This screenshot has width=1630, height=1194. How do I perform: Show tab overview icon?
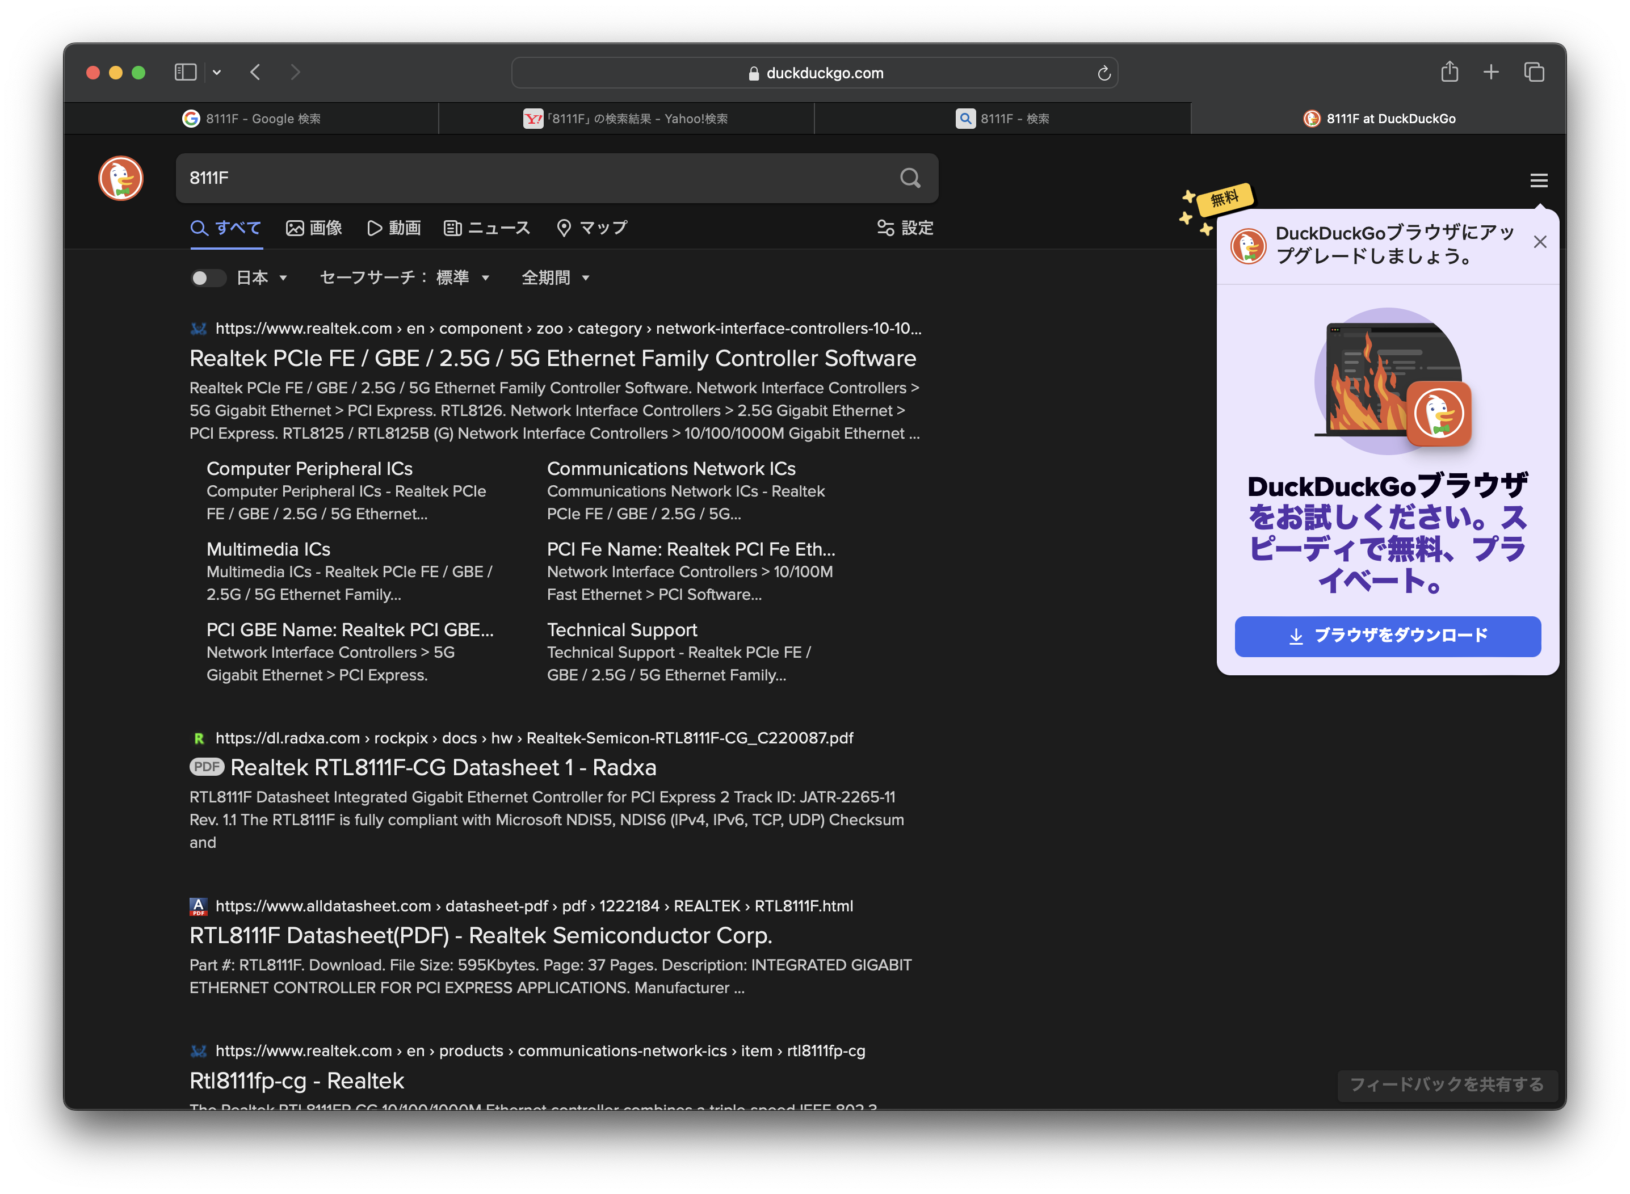coord(1533,72)
